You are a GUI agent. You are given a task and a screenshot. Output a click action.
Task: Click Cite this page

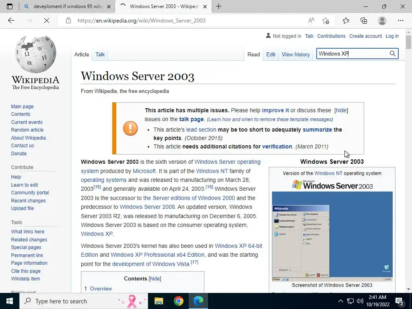pyautogui.click(x=25, y=271)
